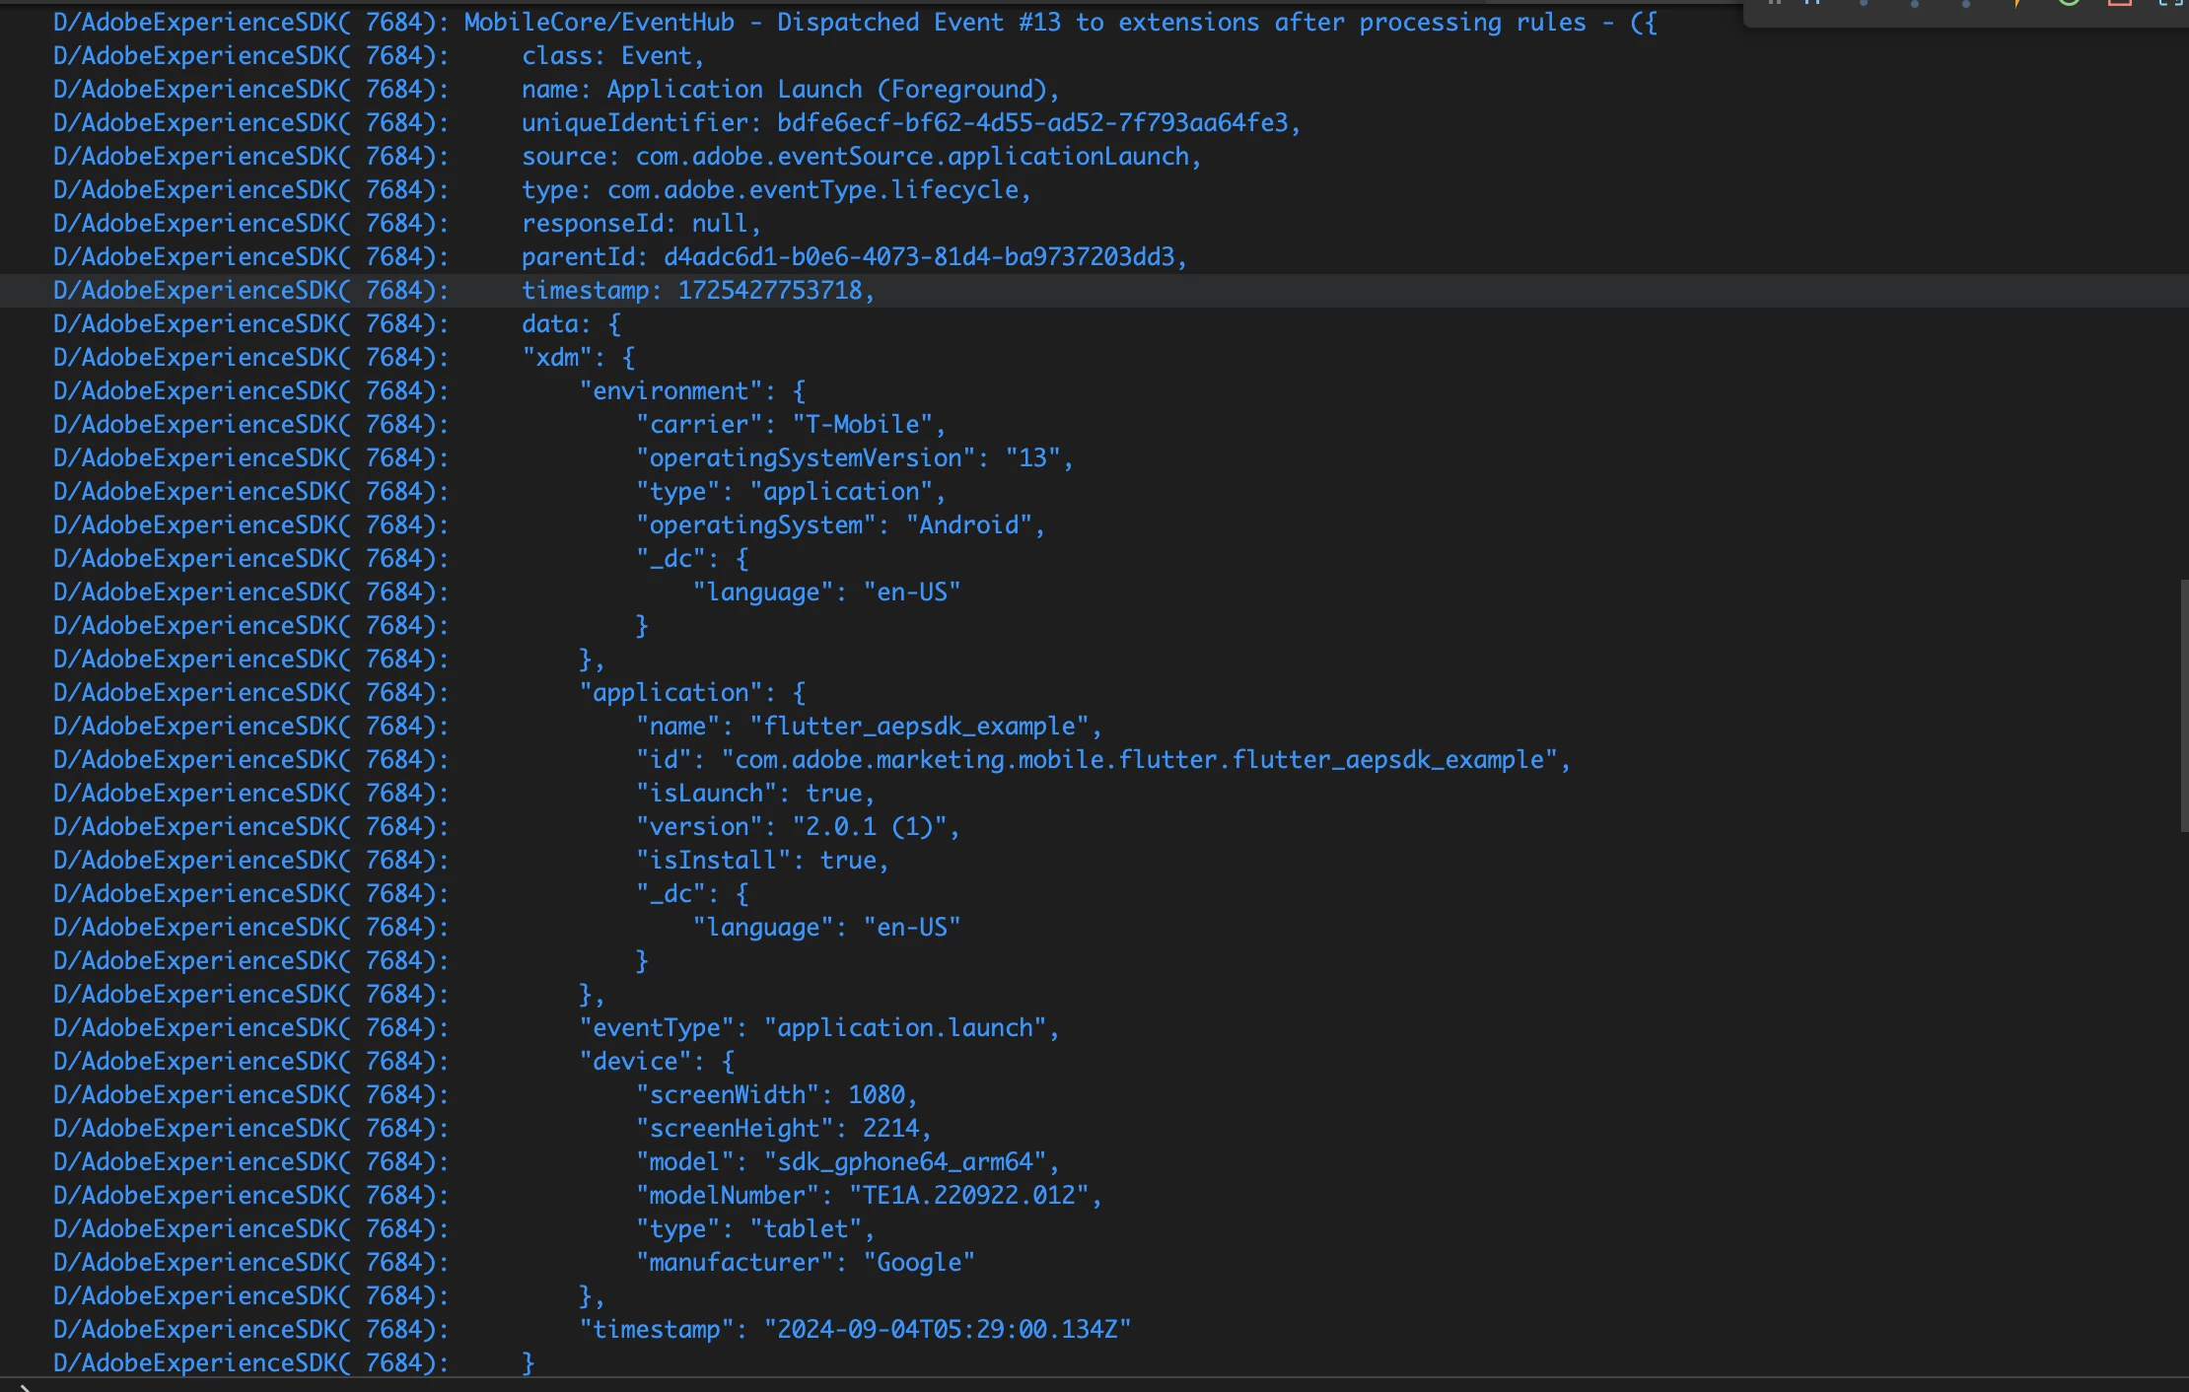Click the debug Step Over button
The width and height of the screenshot is (2189, 1392).
[1864, 3]
